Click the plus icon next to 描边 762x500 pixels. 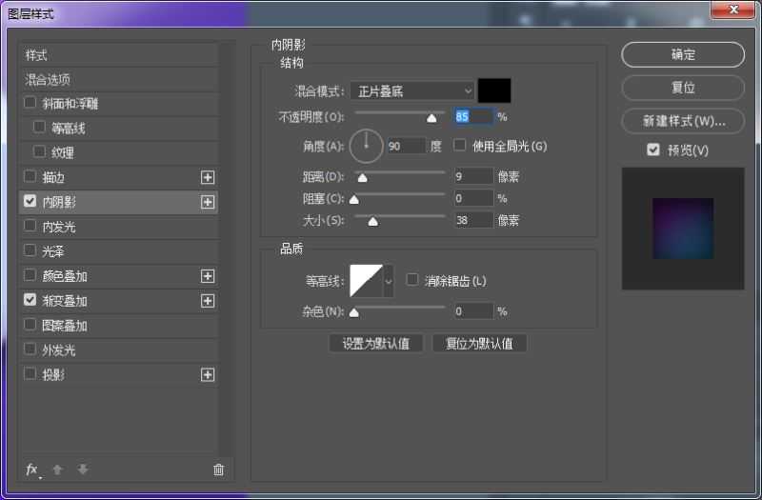click(207, 177)
